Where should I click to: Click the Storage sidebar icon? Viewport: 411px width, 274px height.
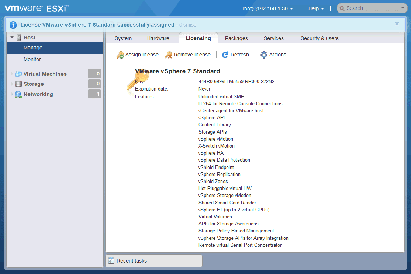click(x=18, y=84)
